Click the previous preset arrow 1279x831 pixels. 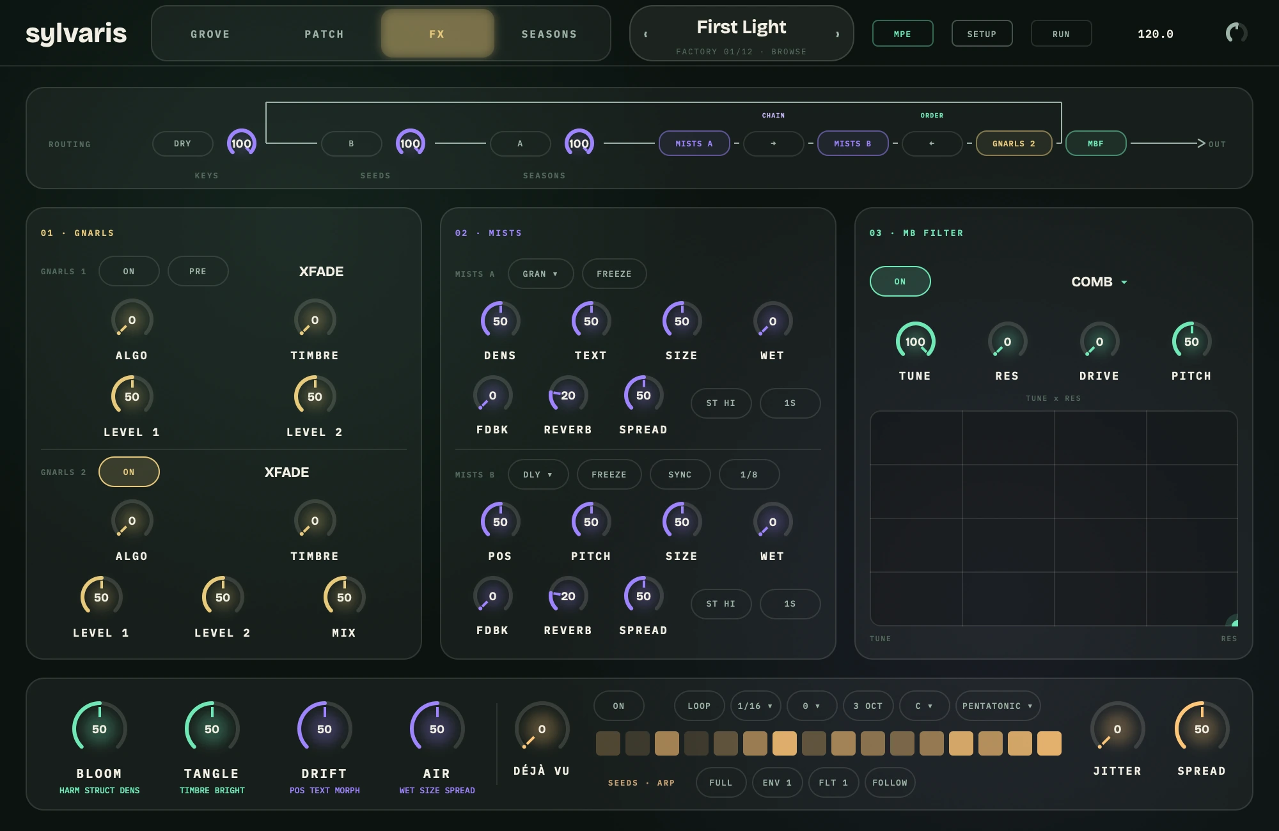(x=646, y=34)
